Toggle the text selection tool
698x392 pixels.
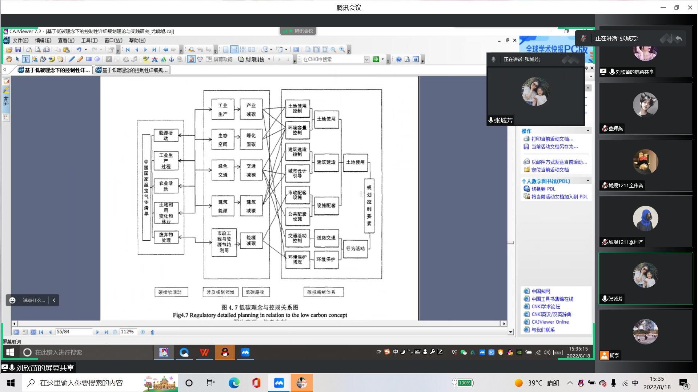point(26,59)
